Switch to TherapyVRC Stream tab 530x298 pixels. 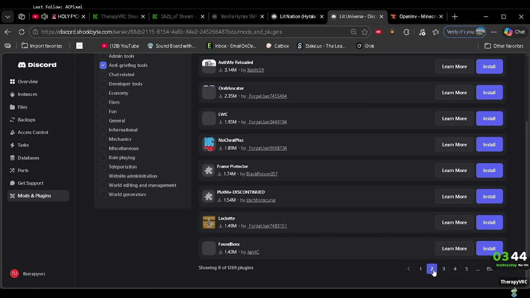click(x=119, y=17)
